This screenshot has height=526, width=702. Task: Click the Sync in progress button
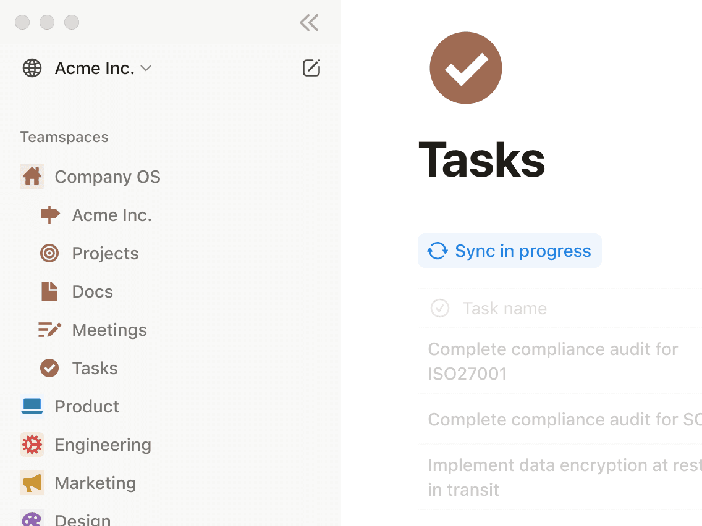click(x=509, y=251)
